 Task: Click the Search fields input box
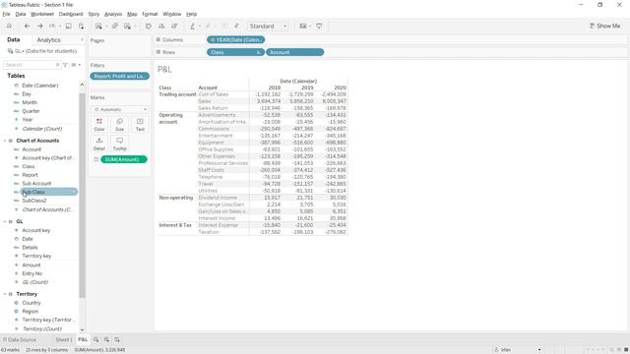(x=31, y=65)
